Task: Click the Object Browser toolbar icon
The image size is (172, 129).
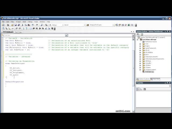Action: [123, 25]
